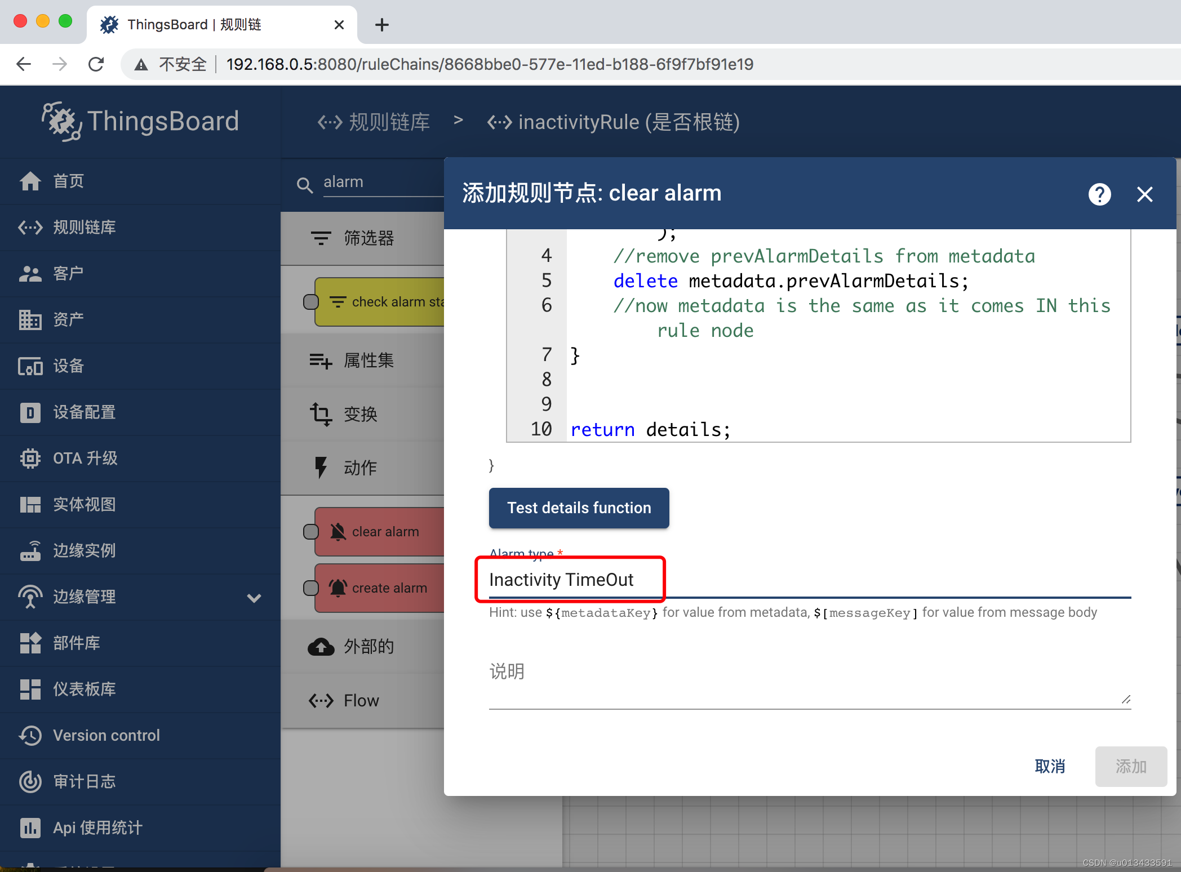Open 设备配置 device profiles in sidebar
Viewport: 1181px width, 872px height.
tap(140, 412)
